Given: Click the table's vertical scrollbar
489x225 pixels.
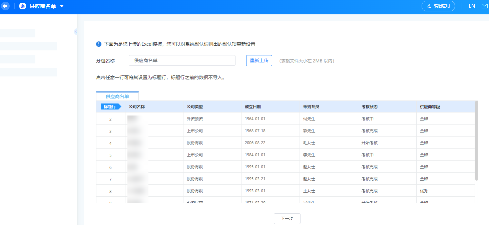Looking at the screenshot, I should (x=476, y=140).
